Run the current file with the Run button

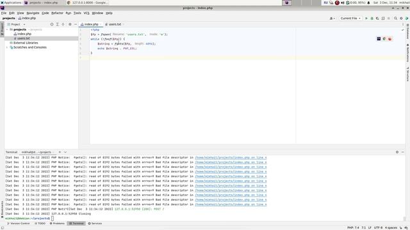(366, 19)
